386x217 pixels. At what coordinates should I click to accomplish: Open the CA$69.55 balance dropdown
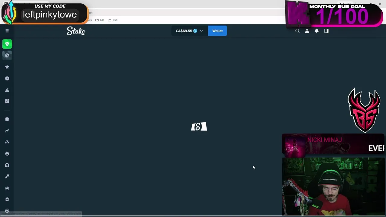(x=189, y=31)
